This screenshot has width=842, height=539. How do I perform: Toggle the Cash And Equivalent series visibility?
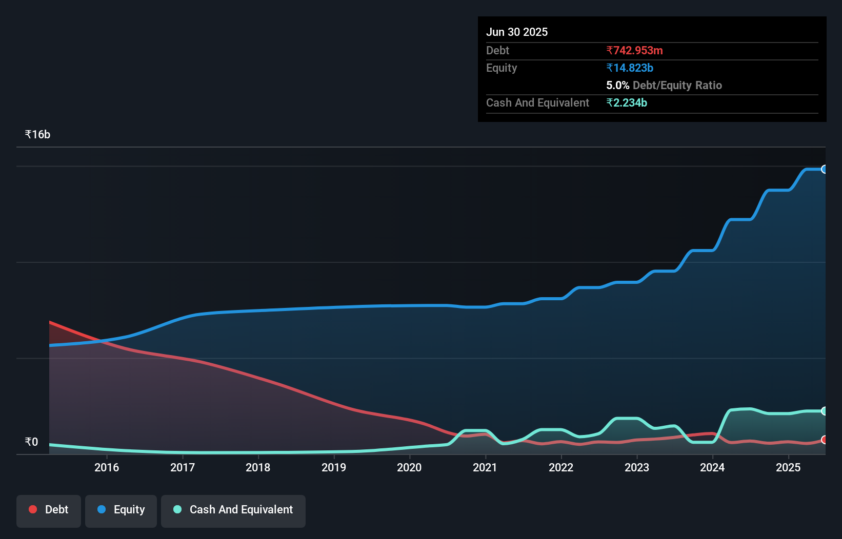[233, 510]
